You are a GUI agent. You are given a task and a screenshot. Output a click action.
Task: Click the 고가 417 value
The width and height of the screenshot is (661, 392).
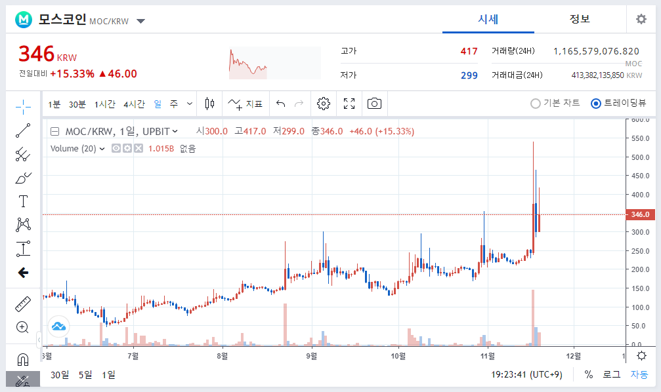coord(469,51)
